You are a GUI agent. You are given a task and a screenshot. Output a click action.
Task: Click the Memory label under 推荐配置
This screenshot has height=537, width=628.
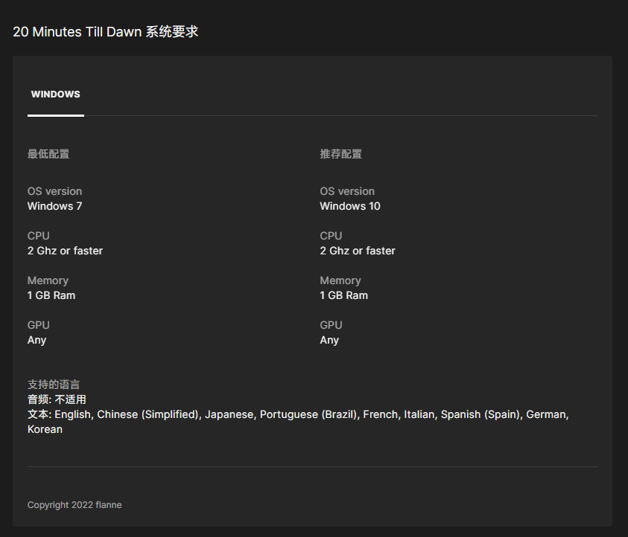click(x=340, y=280)
